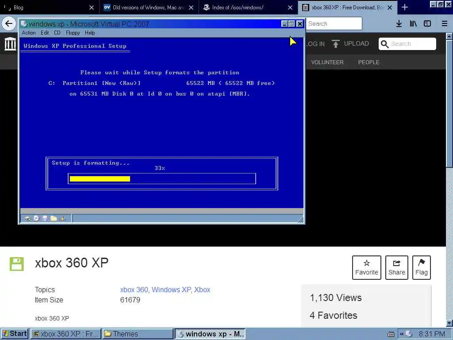Click the page scrollbar down arrow
Viewport: 453px width, 340px height.
(x=449, y=323)
